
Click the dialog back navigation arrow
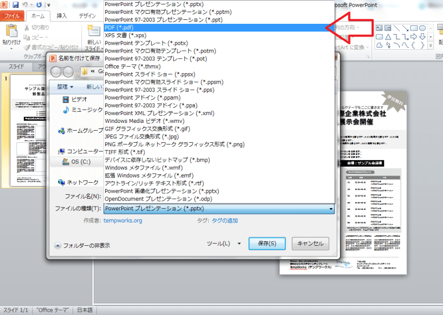tap(56, 73)
